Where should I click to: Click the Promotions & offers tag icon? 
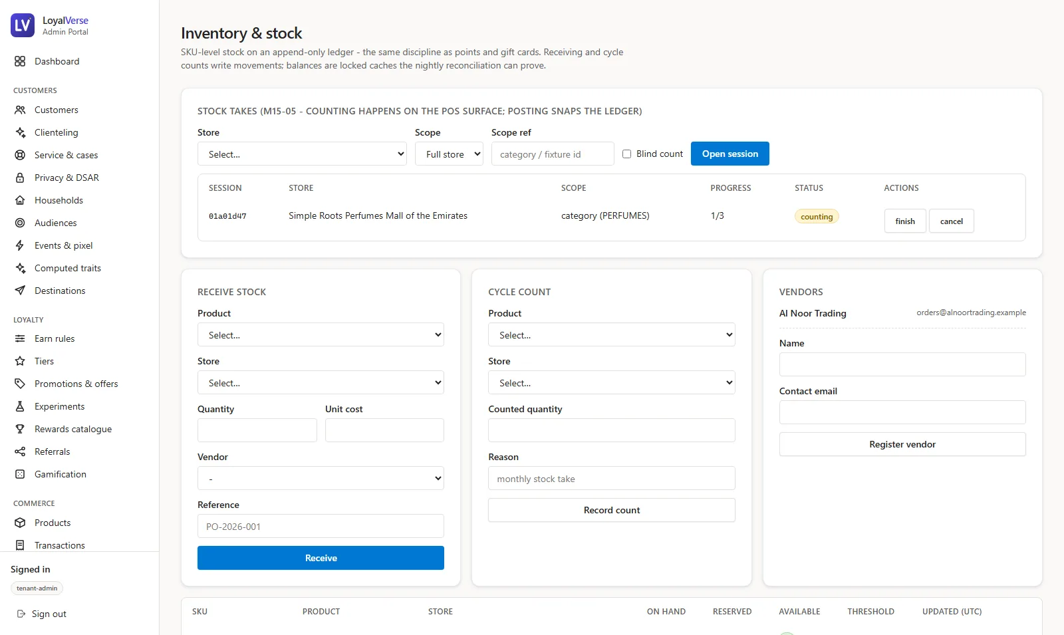click(20, 384)
